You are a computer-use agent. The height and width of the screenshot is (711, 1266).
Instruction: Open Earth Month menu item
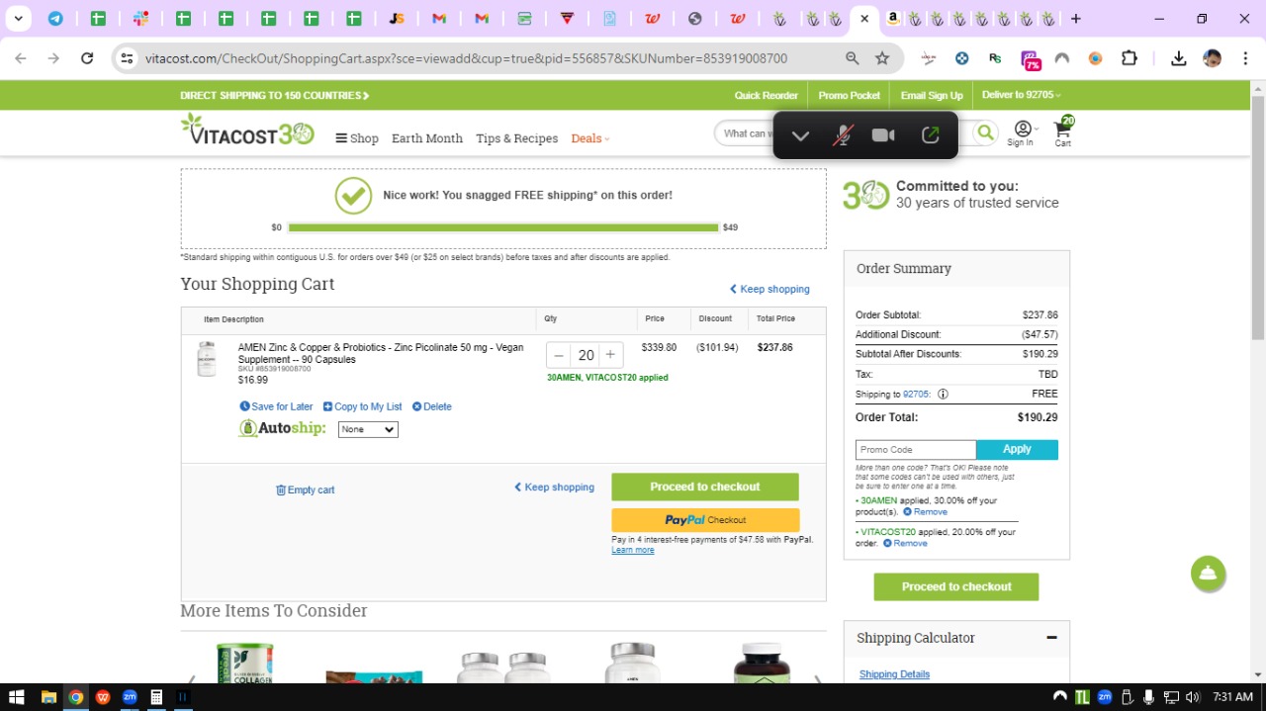427,138
